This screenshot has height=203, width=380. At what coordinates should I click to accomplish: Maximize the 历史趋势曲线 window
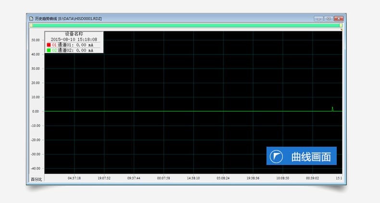coord(329,18)
